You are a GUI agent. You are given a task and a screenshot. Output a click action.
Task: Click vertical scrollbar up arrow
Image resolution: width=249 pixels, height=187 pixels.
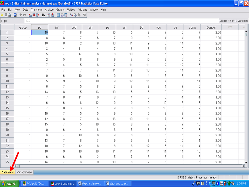[246, 31]
